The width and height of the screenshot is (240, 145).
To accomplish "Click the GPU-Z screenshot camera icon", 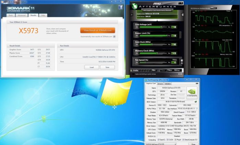I will tap(197, 83).
